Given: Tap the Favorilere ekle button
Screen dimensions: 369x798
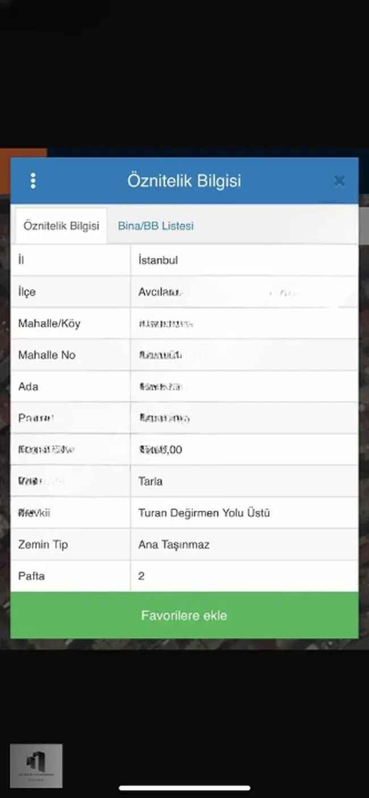Looking at the screenshot, I should [x=184, y=616].
